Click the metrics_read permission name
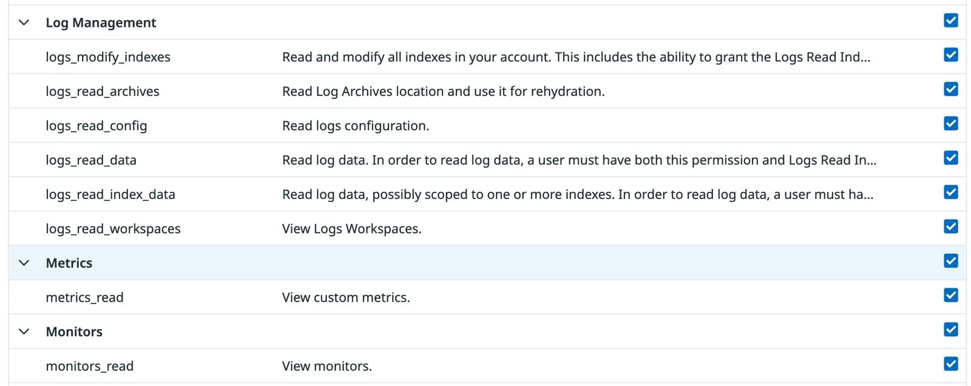Screen dimensions: 971x386 84,297
